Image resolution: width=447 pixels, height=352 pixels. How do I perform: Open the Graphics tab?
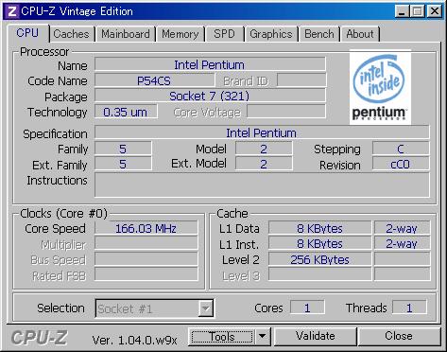click(271, 34)
